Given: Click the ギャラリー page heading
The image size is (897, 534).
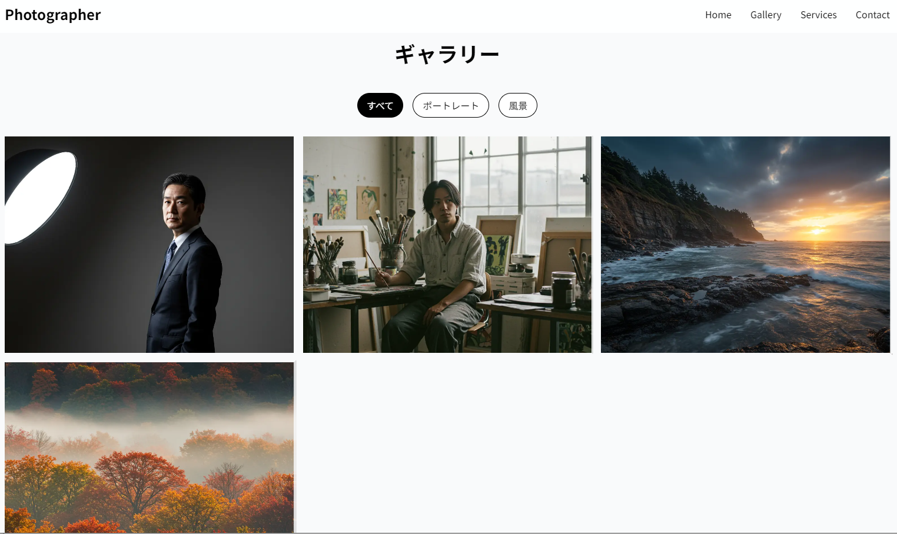Looking at the screenshot, I should click(x=447, y=54).
